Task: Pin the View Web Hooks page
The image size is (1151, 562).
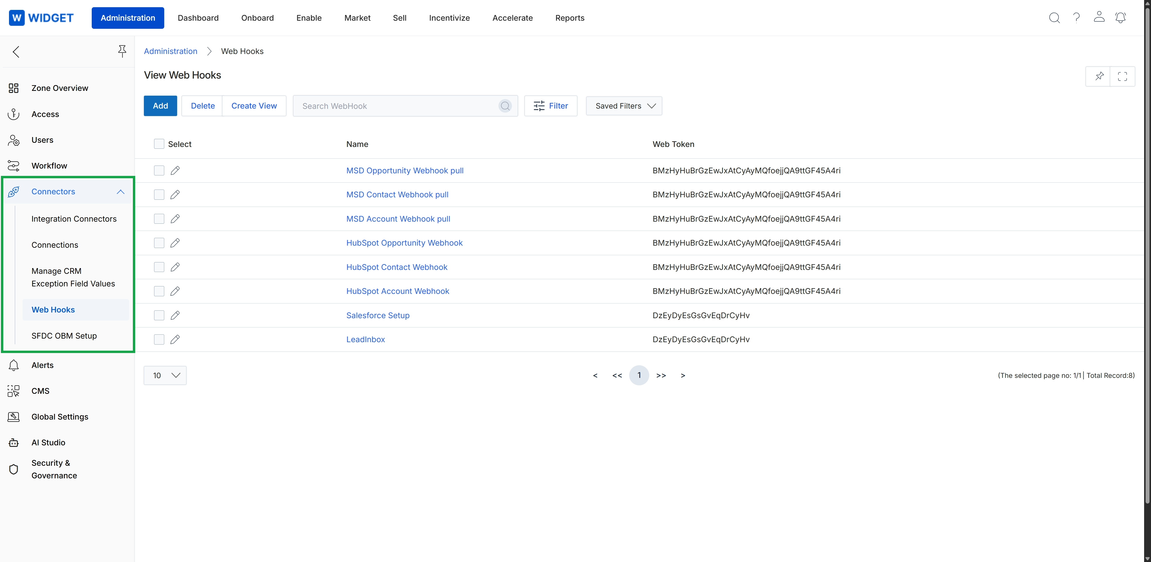Action: coord(1099,76)
